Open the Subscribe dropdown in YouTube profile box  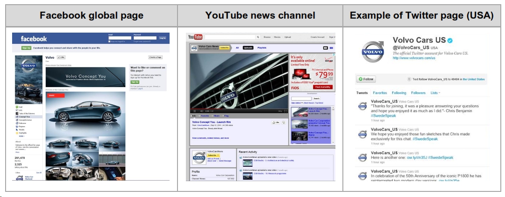[212, 155]
